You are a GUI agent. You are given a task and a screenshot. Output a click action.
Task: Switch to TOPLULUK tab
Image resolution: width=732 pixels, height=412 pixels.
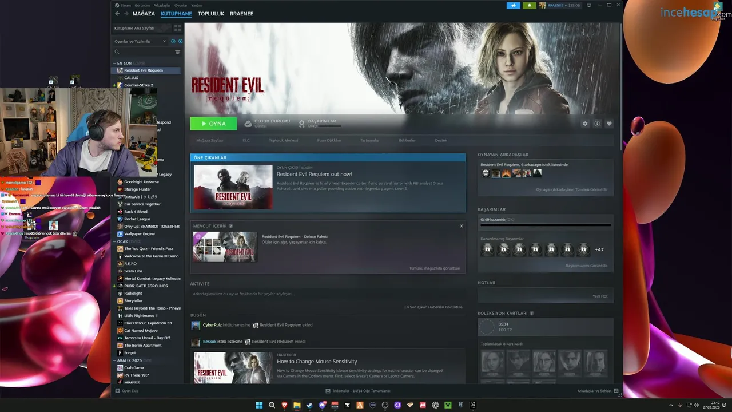coord(211,13)
